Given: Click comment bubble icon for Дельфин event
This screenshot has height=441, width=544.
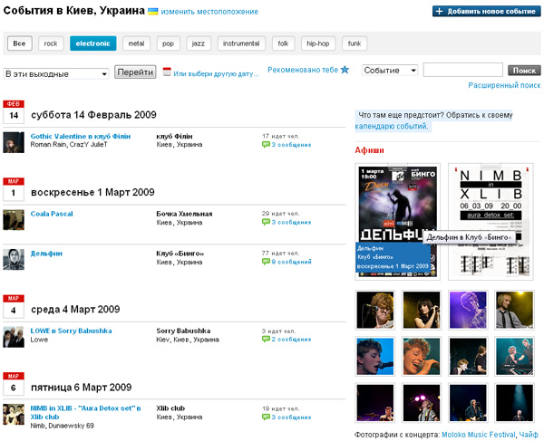Looking at the screenshot, I should click(x=266, y=262).
